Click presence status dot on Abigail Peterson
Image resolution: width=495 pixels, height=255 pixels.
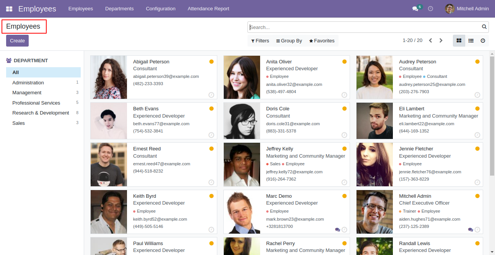click(212, 61)
